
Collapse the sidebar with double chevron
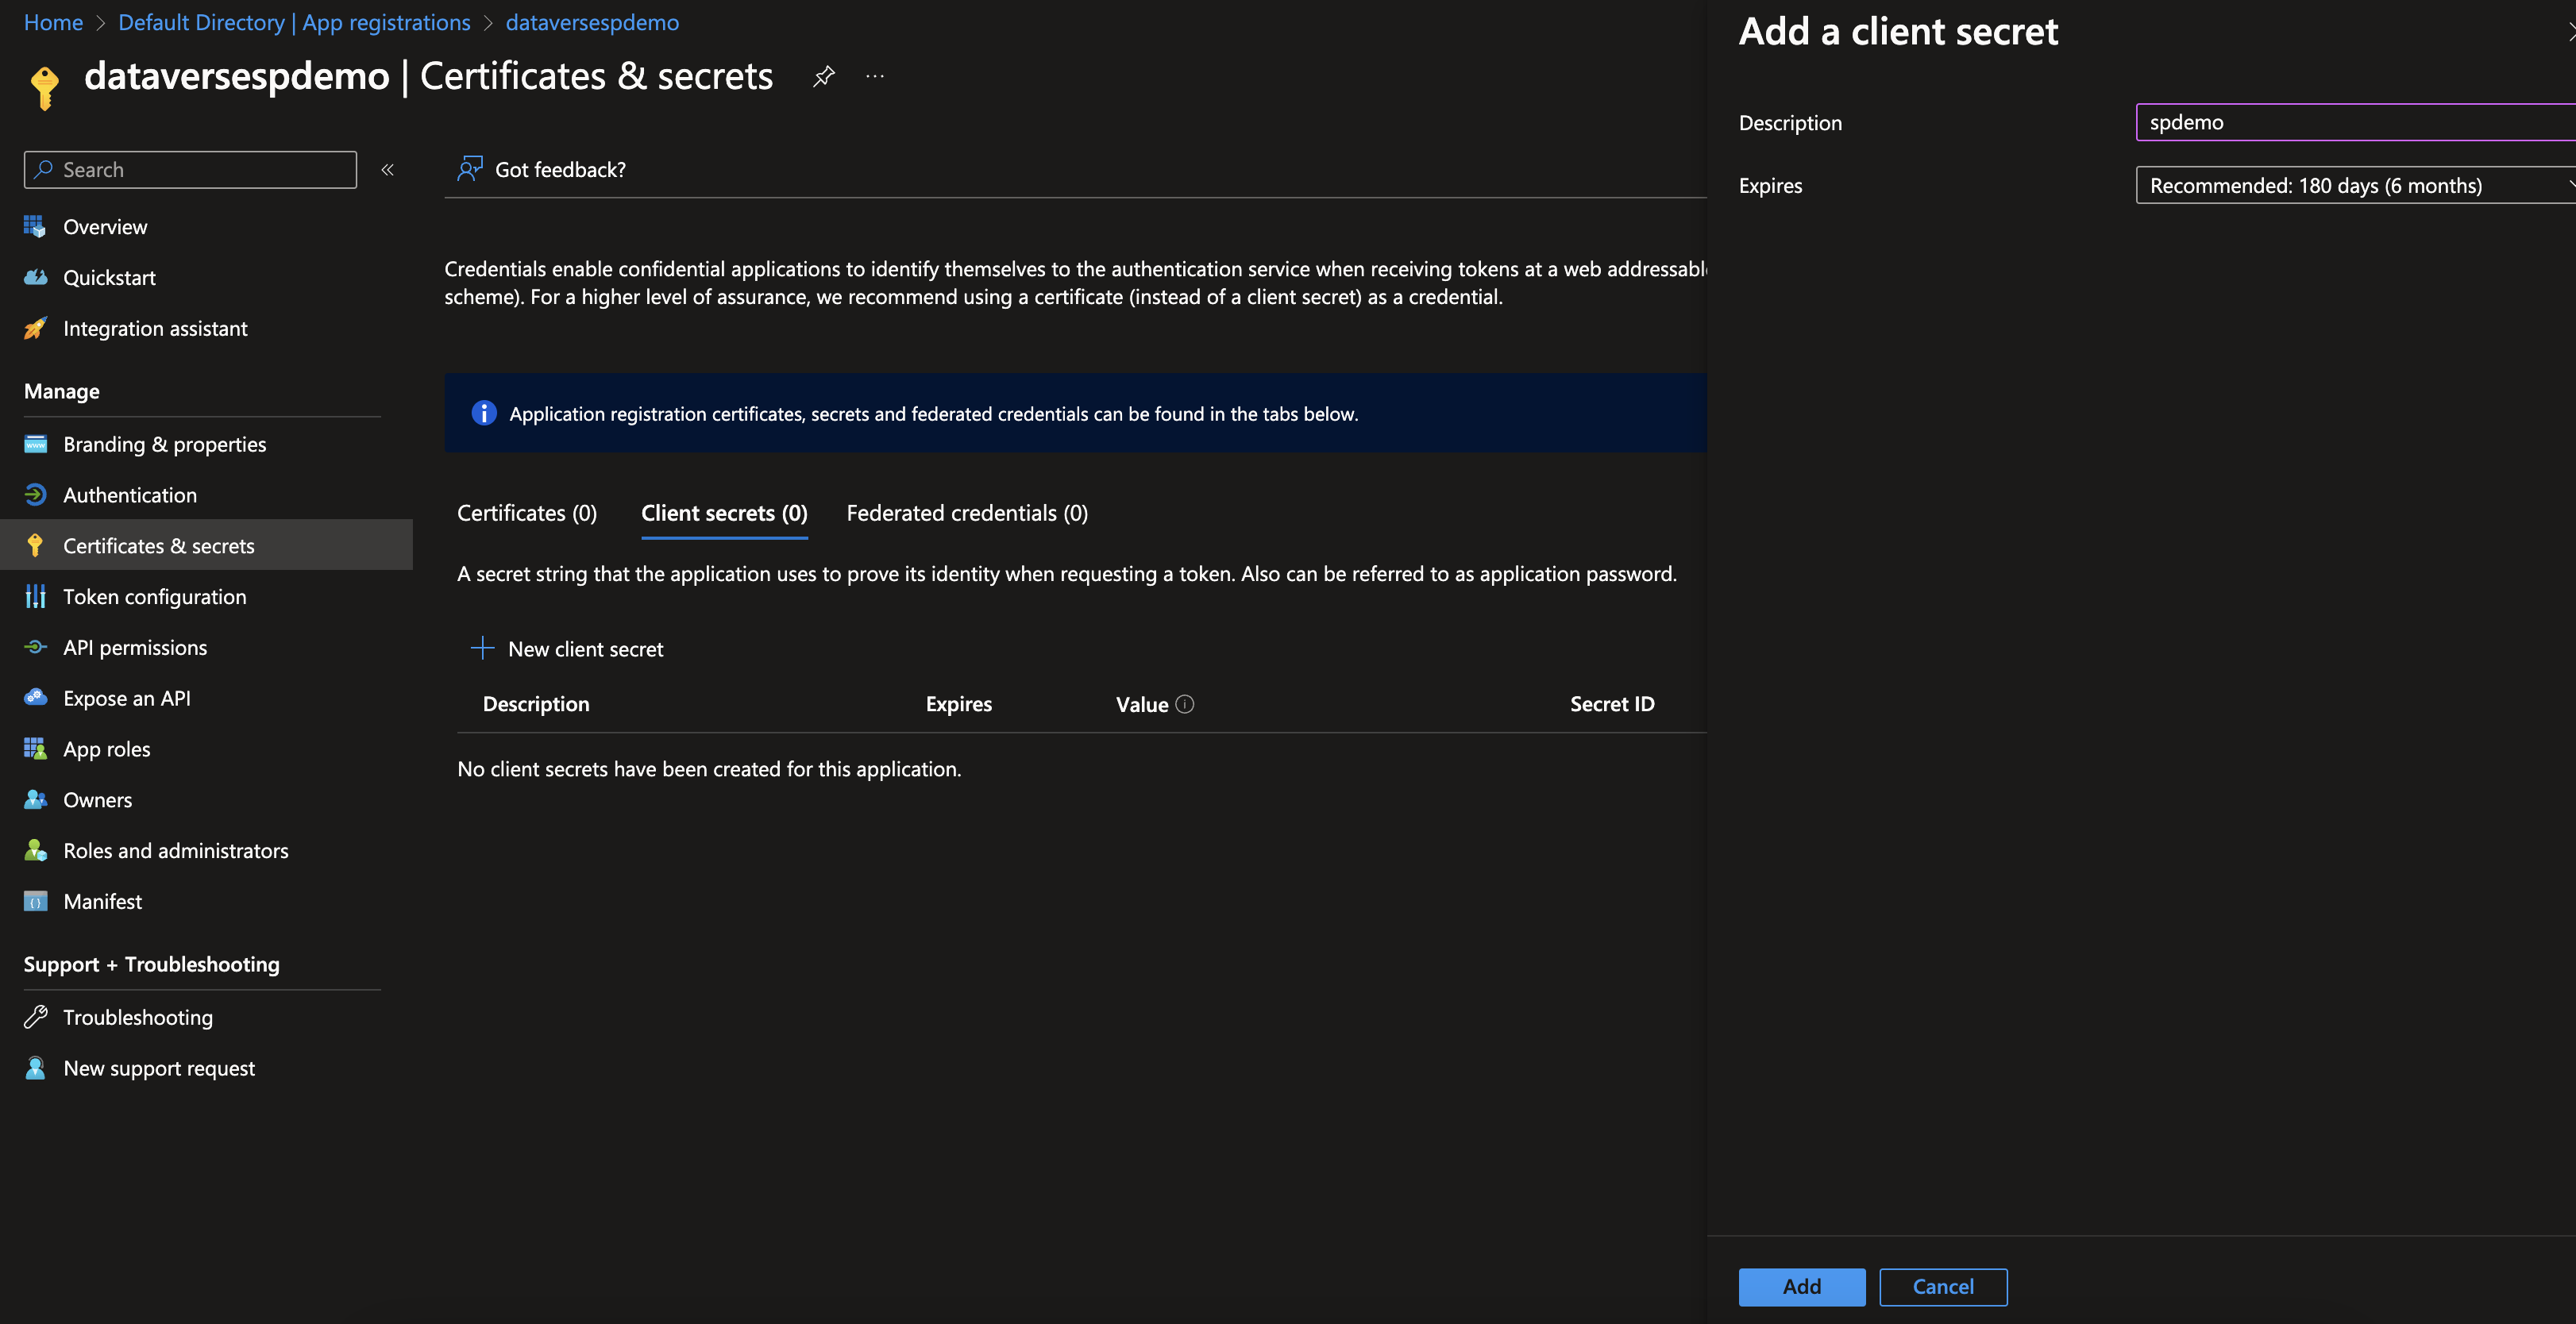388,170
